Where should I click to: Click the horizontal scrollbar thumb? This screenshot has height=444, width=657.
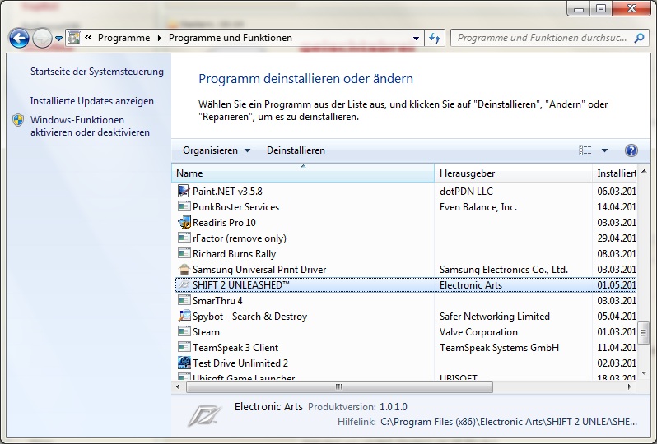click(x=339, y=386)
